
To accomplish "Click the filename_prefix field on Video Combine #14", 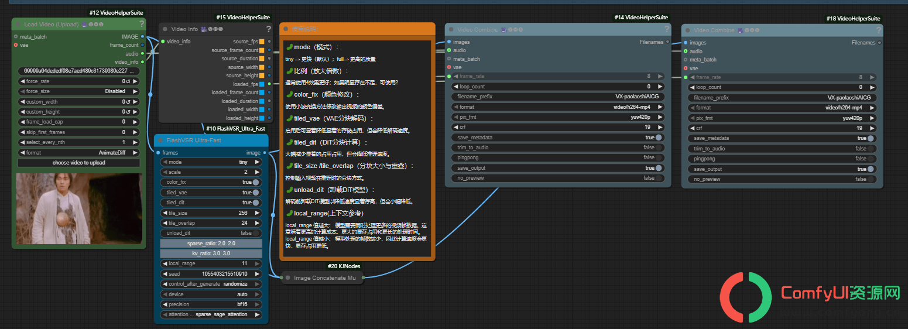I will point(558,97).
